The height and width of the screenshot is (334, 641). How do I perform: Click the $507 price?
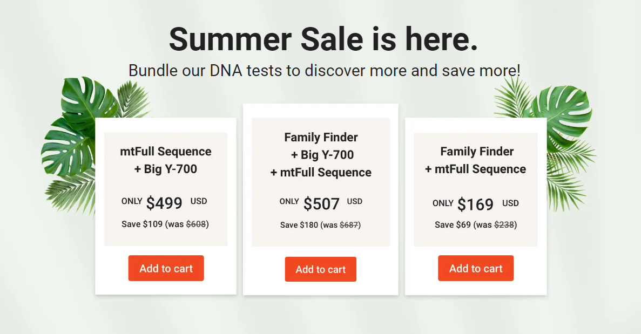(x=321, y=203)
